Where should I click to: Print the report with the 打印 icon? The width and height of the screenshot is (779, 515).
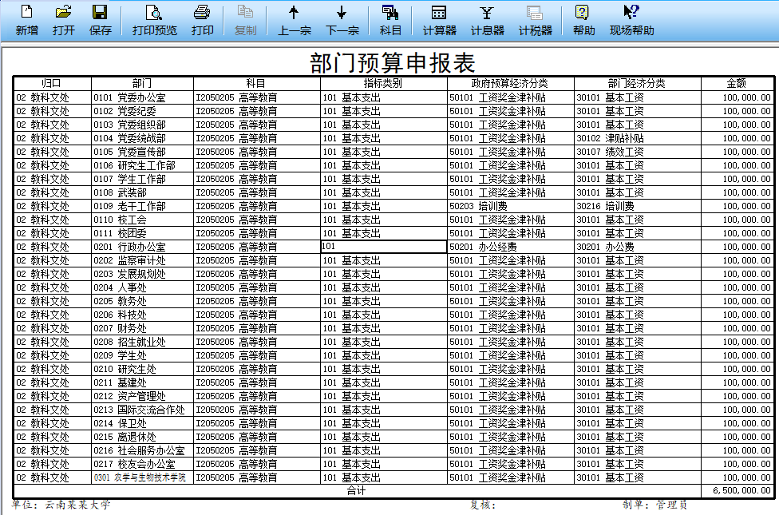pos(202,21)
